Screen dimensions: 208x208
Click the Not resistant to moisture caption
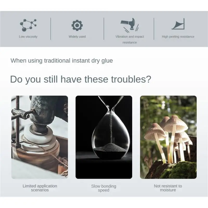(x=168, y=188)
